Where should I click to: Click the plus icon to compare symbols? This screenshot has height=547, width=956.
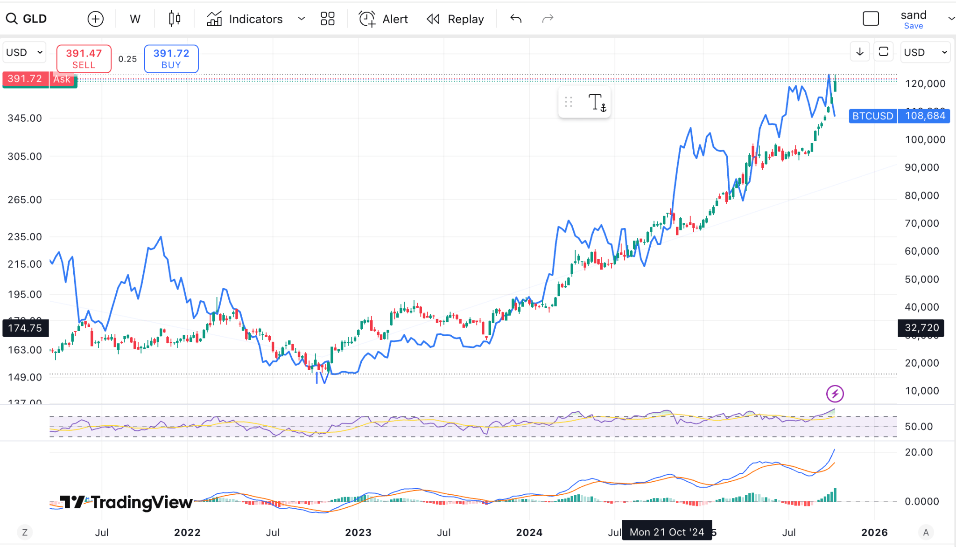pyautogui.click(x=95, y=19)
